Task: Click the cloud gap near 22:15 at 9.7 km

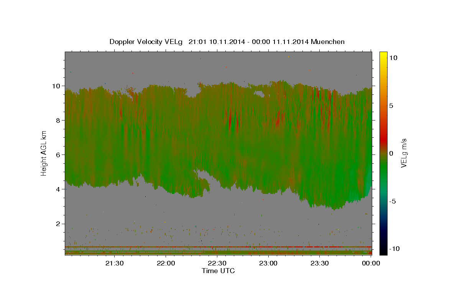Action: click(193, 91)
